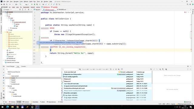This screenshot has height=109, width=194.
Task: Click the Save All icon in toolbar
Action: [x=4, y=4]
